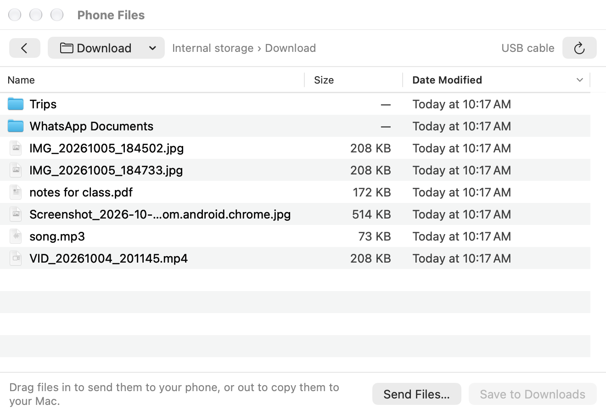Click Download in the breadcrumb path

(290, 48)
